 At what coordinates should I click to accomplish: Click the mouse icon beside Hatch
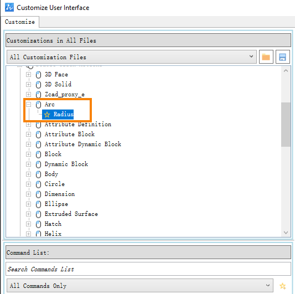click(x=38, y=224)
